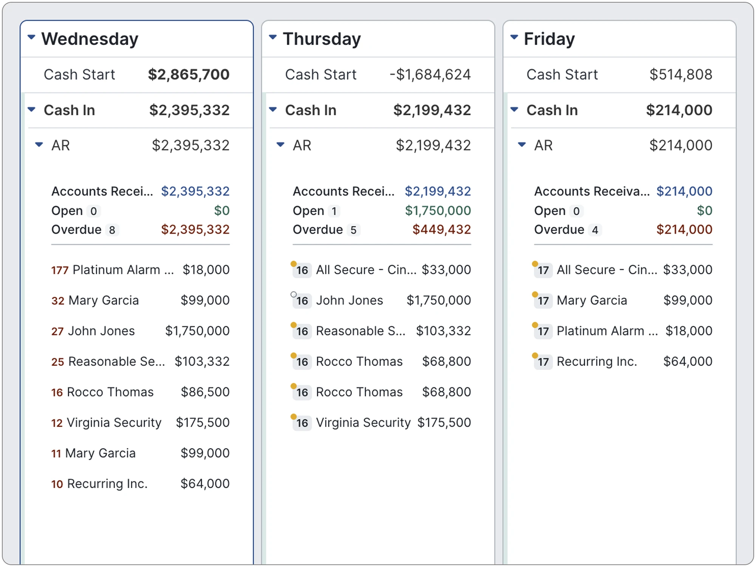This screenshot has height=567, width=756.
Task: Click Thursday's Overdue amount $449,432
Action: coord(442,229)
